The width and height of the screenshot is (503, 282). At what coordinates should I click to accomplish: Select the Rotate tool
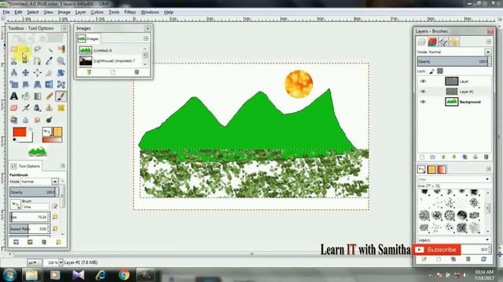(x=61, y=73)
